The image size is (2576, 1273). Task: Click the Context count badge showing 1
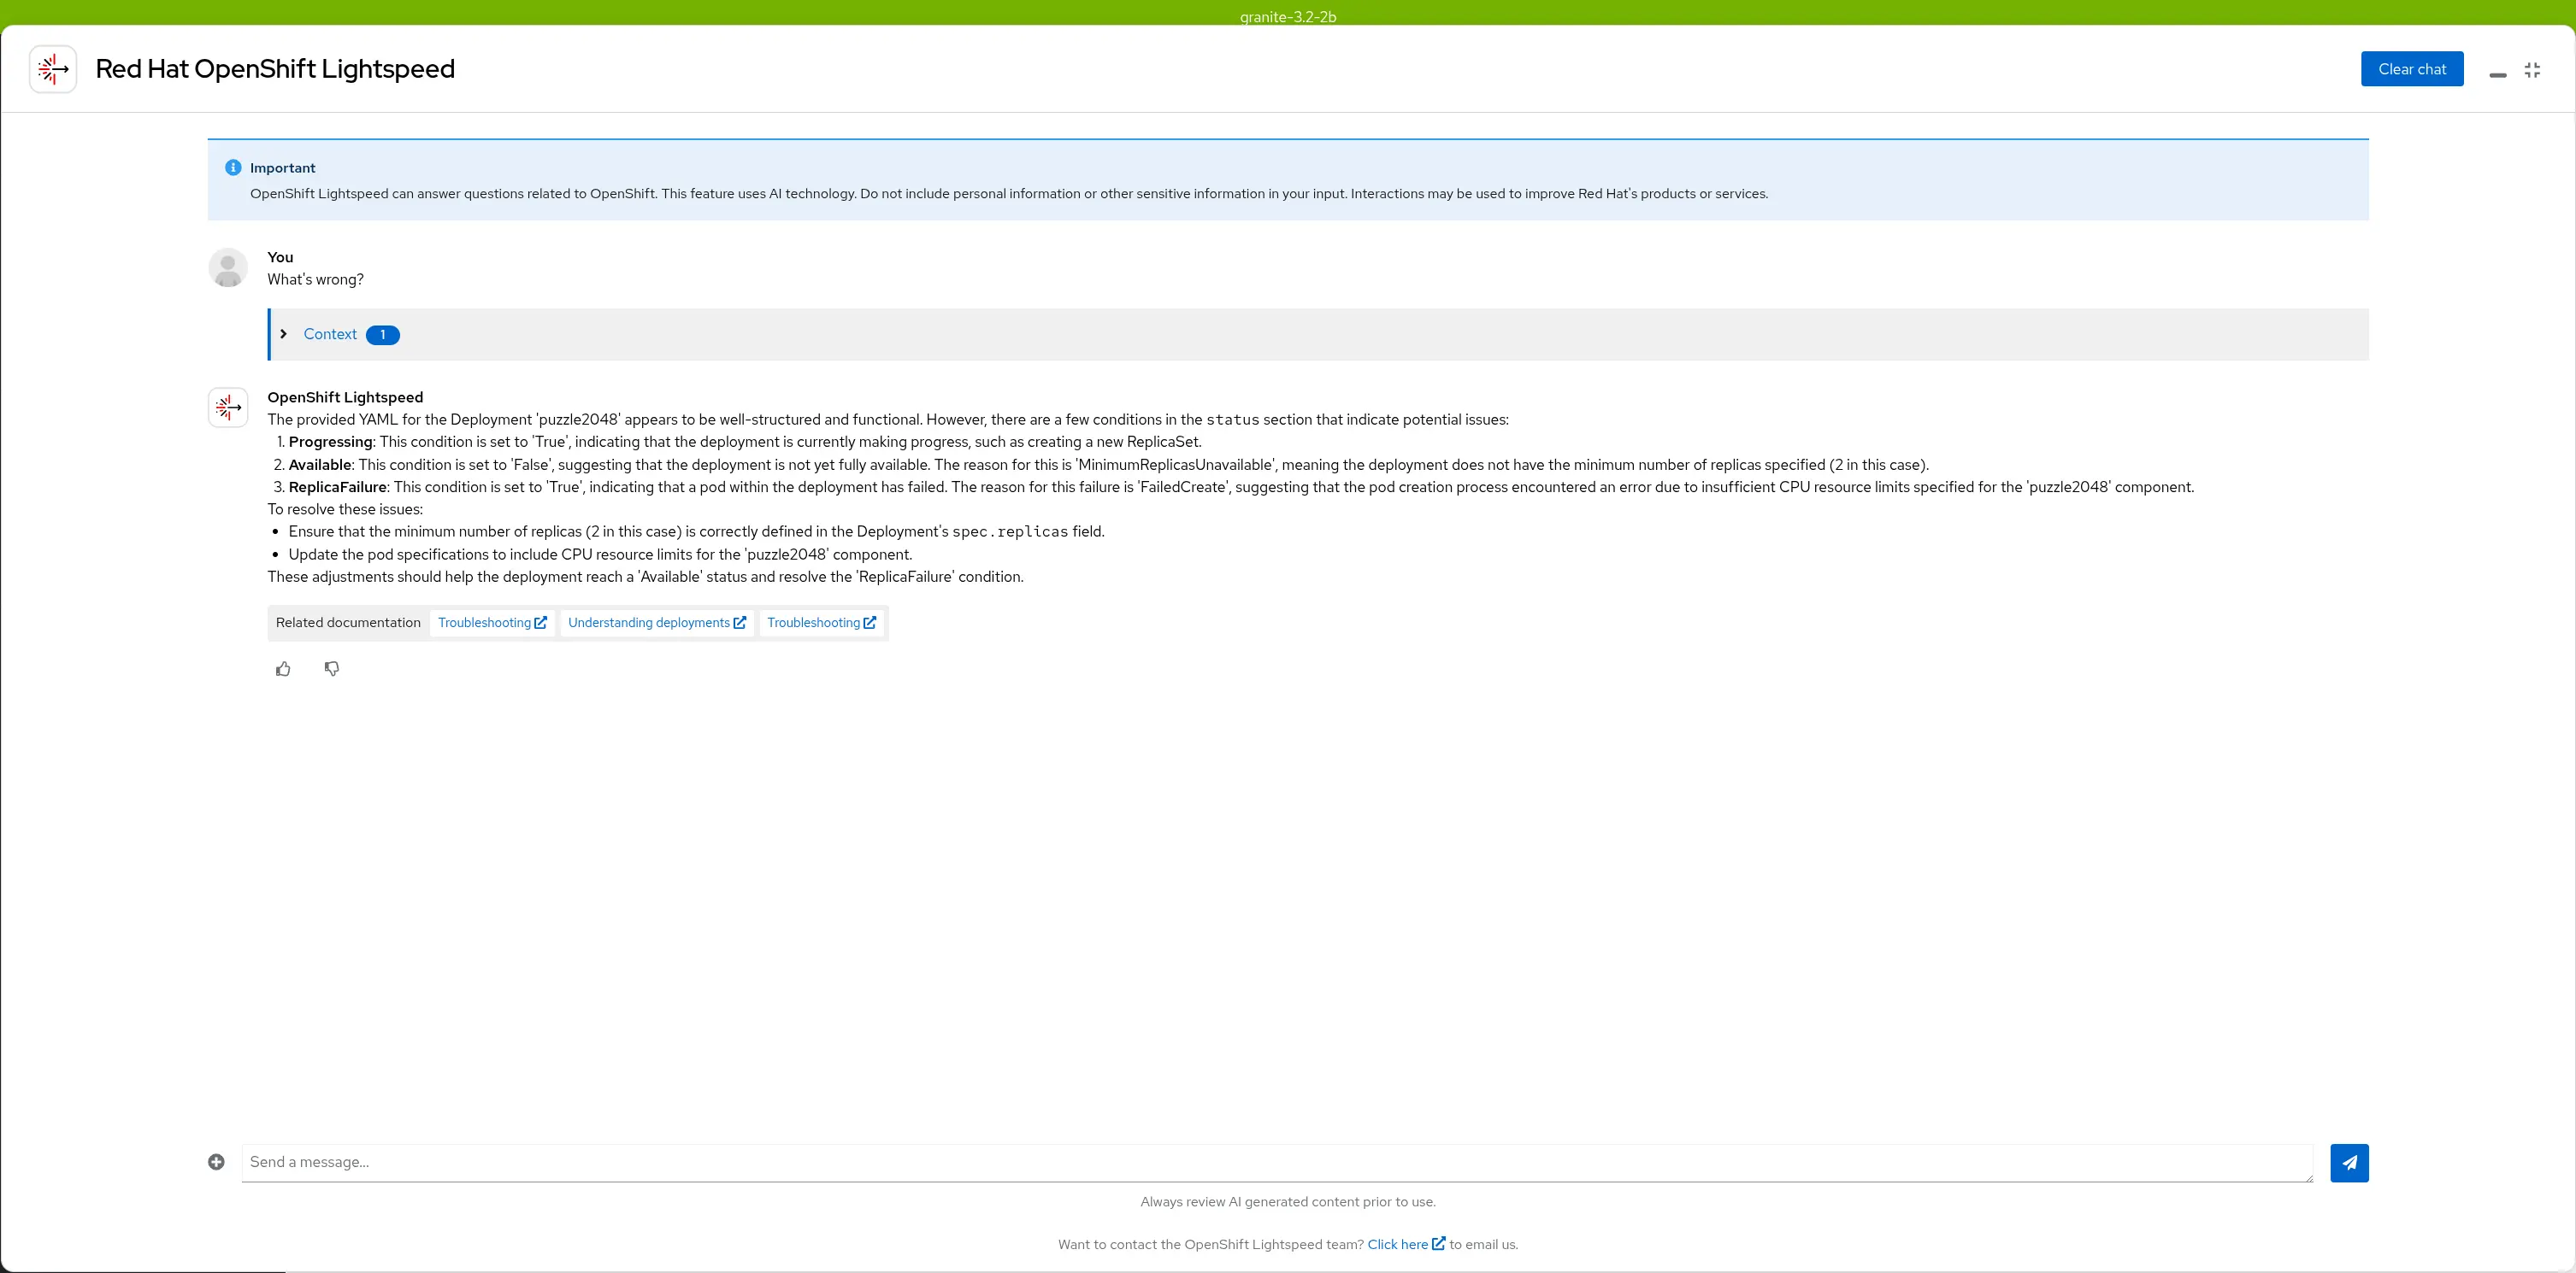[382, 335]
